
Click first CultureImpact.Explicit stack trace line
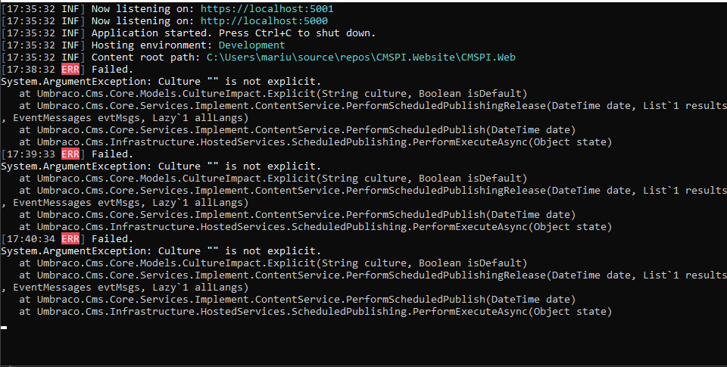pyautogui.click(x=273, y=94)
